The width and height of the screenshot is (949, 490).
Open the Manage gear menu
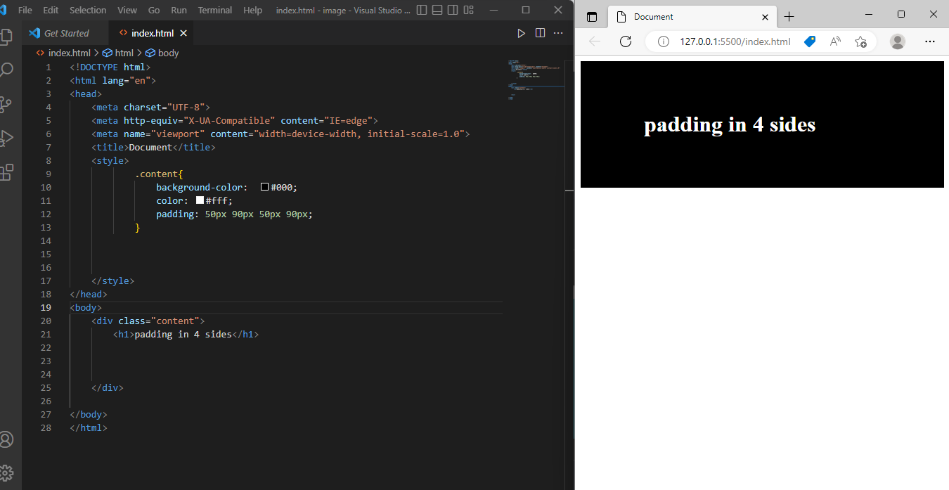pyautogui.click(x=6, y=472)
